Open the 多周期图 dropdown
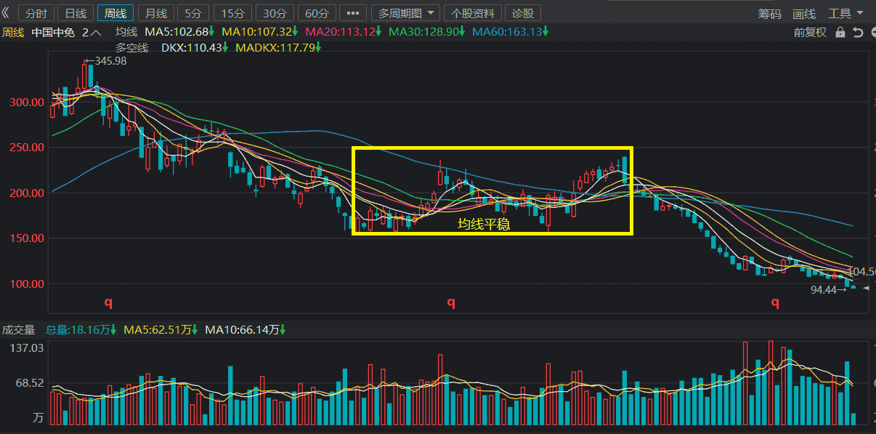 pyautogui.click(x=407, y=13)
